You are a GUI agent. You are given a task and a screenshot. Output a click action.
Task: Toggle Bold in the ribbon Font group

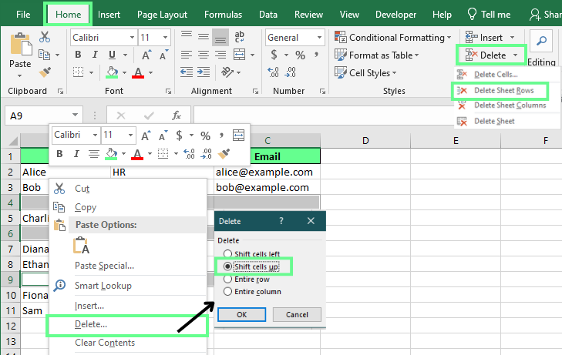tap(78, 55)
